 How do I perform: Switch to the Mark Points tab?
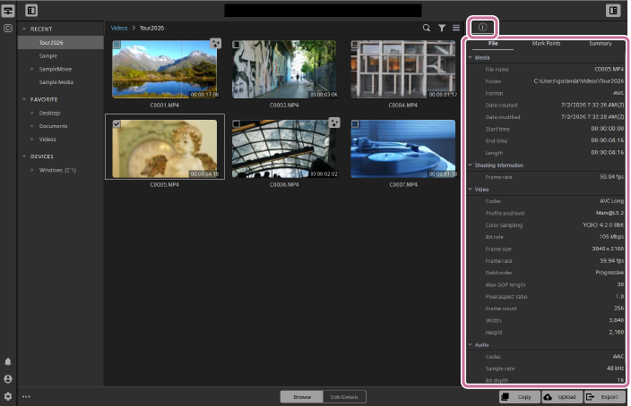click(x=546, y=43)
